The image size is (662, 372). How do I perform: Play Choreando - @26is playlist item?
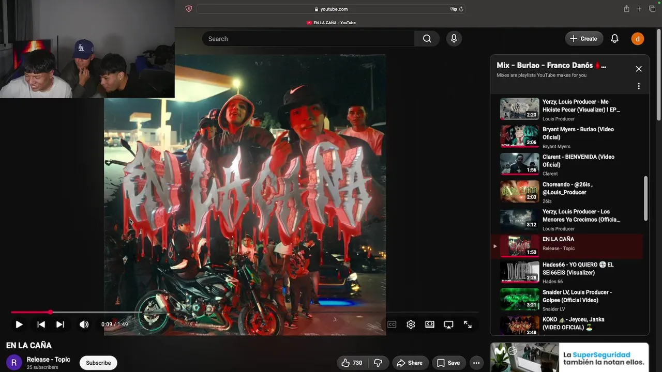point(567,192)
